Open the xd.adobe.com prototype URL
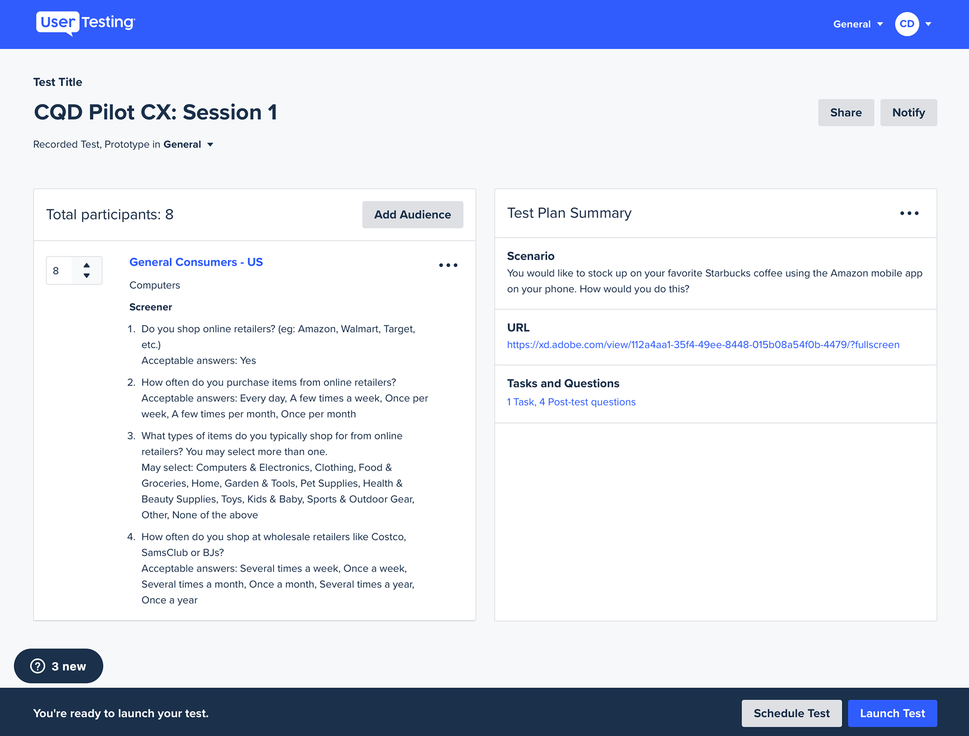969x736 pixels. (x=703, y=345)
